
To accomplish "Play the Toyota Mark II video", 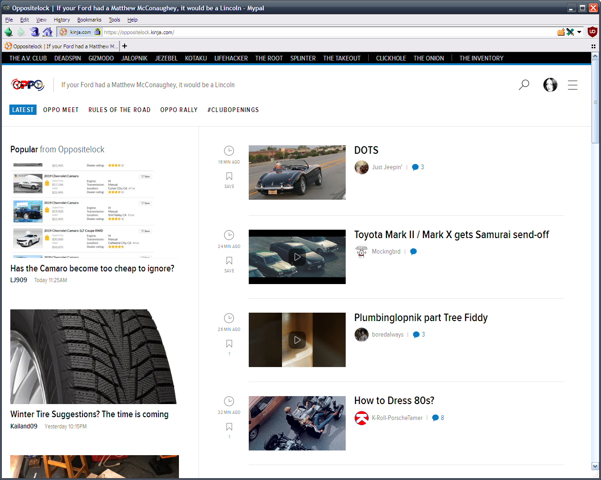I will (x=297, y=257).
